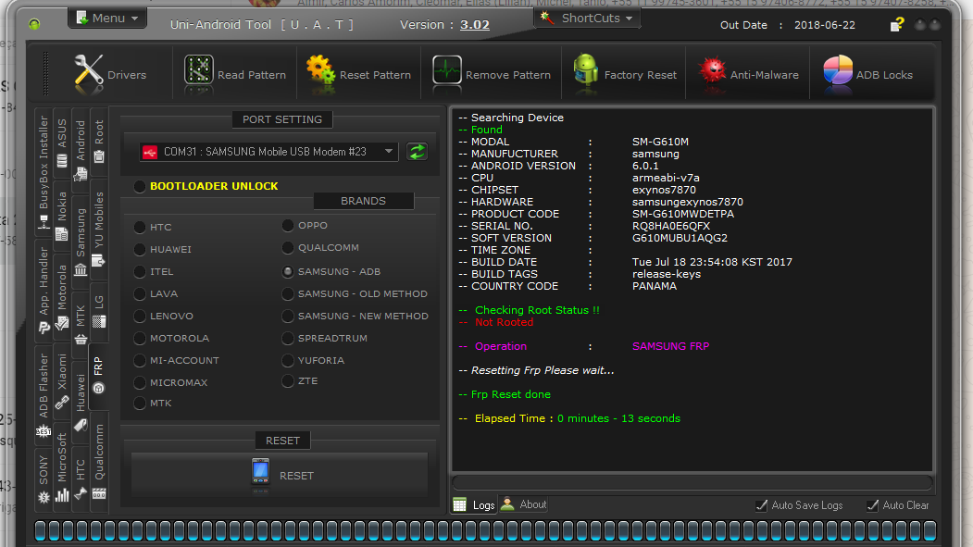
Task: Click the empty field below the log
Action: [x=692, y=482]
